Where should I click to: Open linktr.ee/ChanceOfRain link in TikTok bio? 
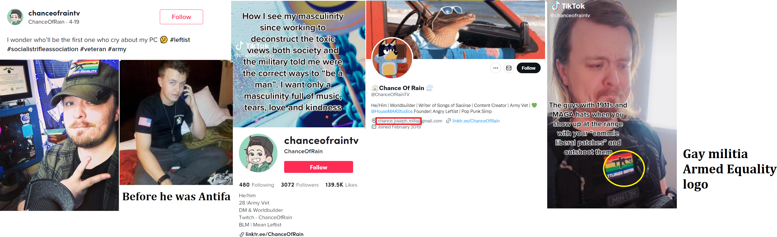pyautogui.click(x=274, y=234)
